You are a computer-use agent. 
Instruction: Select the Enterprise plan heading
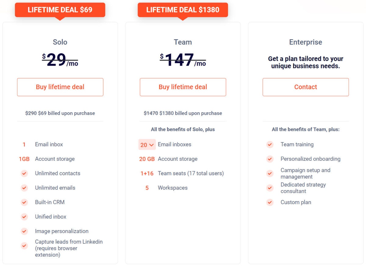click(305, 42)
